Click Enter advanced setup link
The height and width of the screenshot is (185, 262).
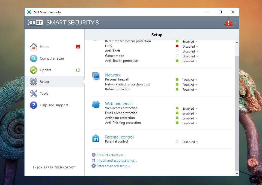coord(113,166)
